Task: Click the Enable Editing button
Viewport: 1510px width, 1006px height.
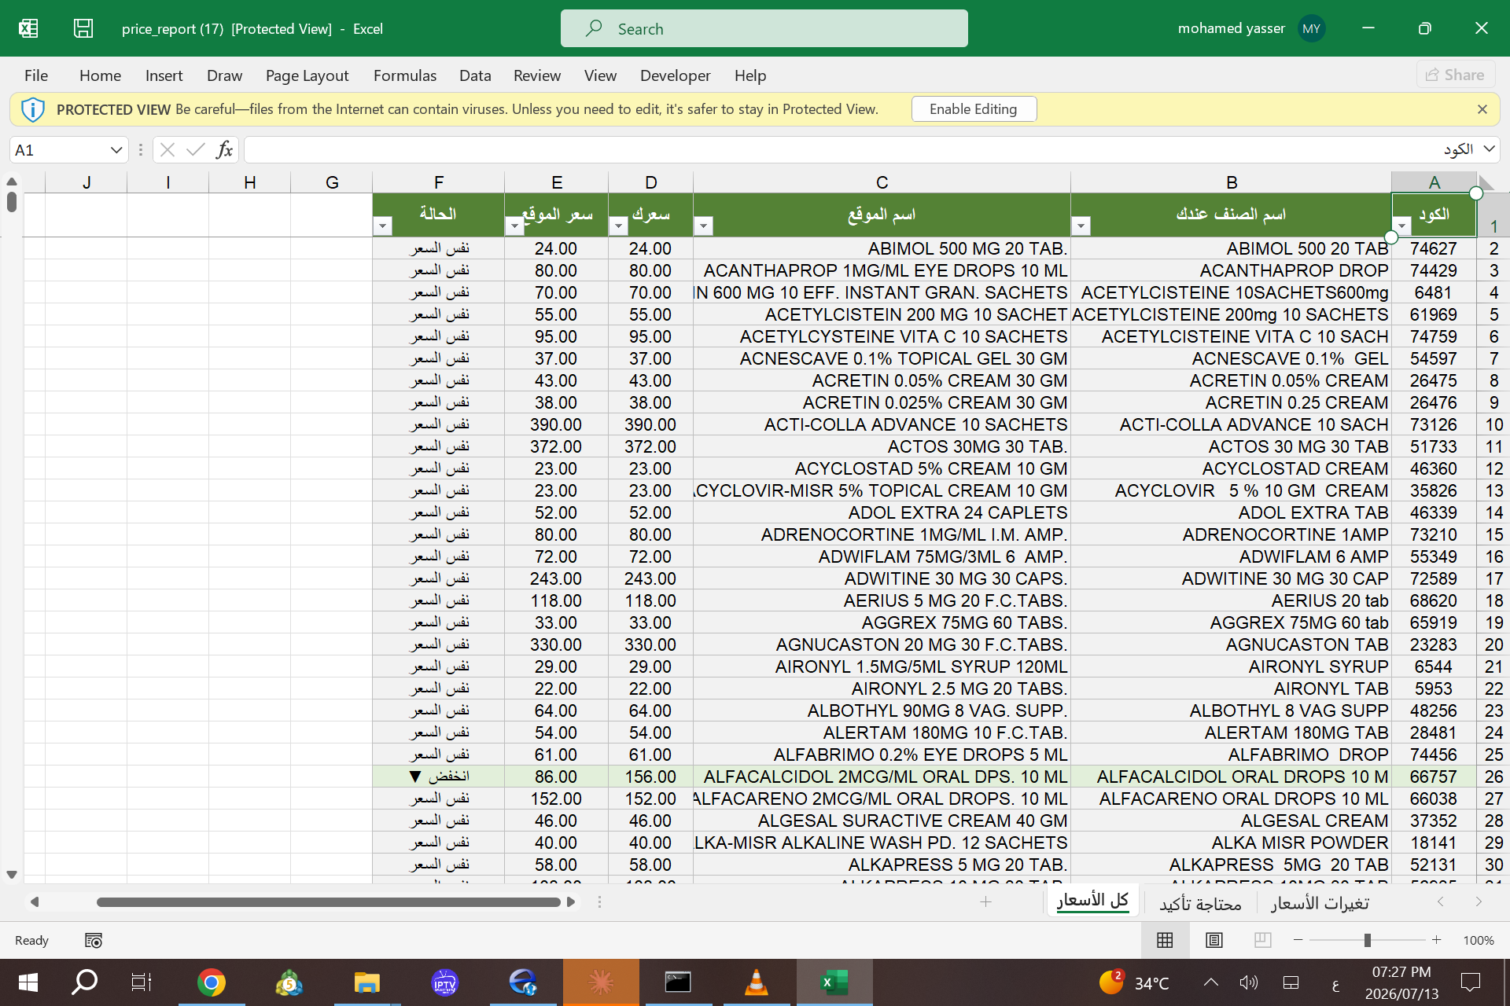Action: (974, 109)
